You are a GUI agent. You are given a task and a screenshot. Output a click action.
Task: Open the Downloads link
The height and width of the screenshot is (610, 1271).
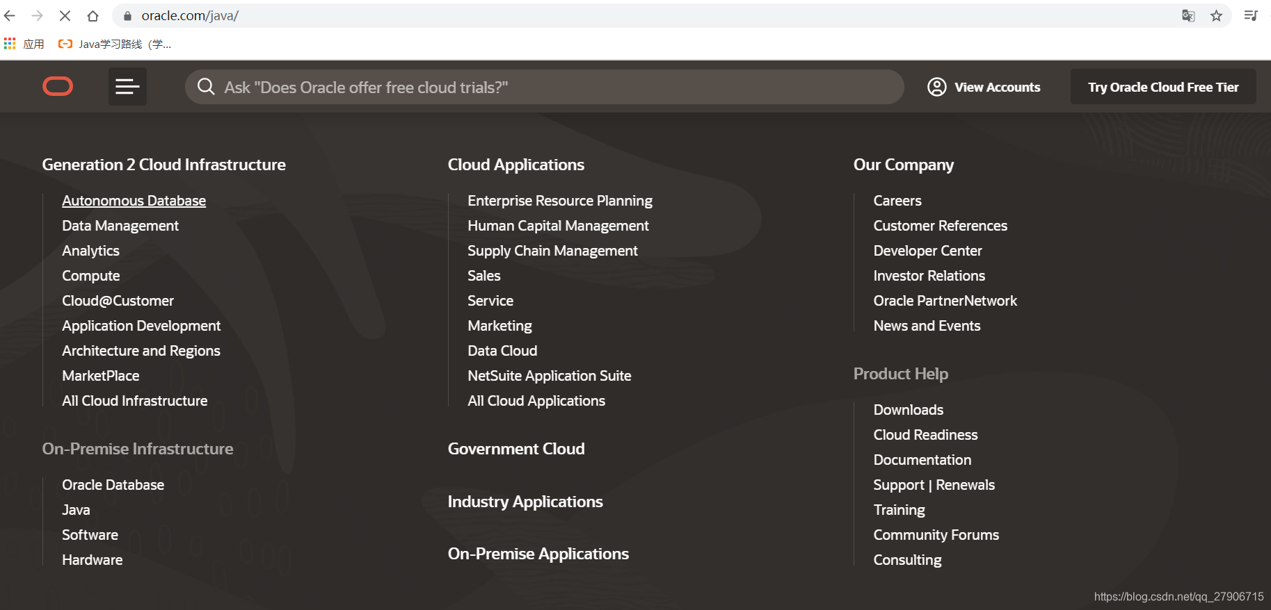[x=909, y=410]
